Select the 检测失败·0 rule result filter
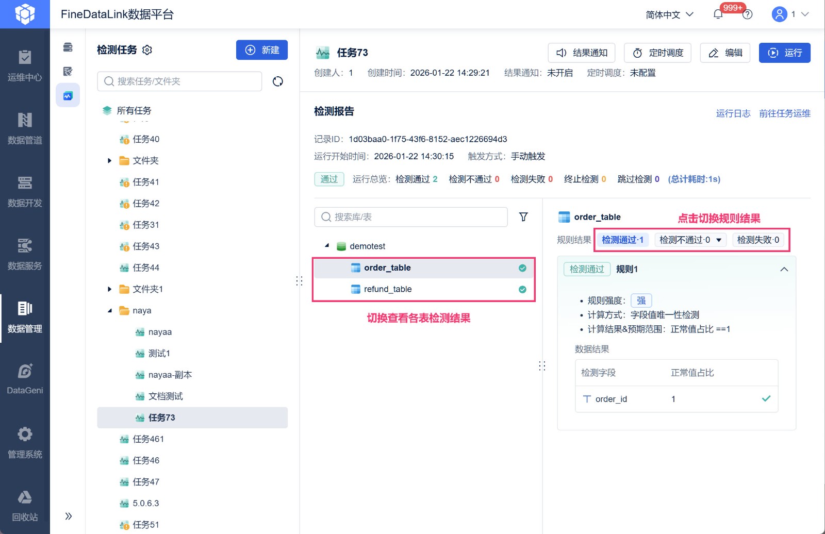The image size is (825, 534). pyautogui.click(x=758, y=240)
